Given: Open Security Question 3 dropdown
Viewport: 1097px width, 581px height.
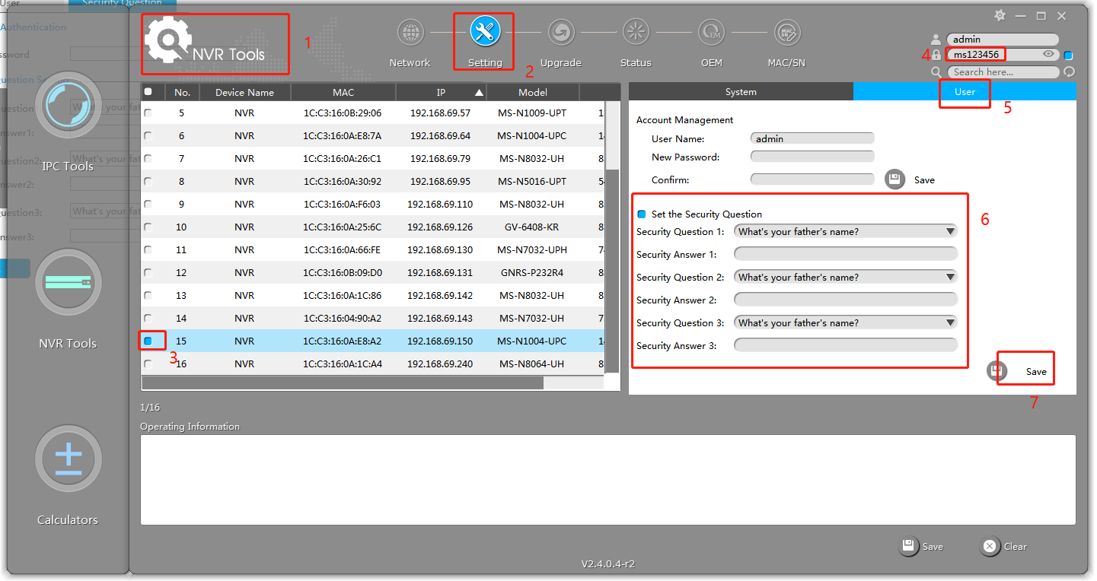Looking at the screenshot, I should tap(845, 322).
